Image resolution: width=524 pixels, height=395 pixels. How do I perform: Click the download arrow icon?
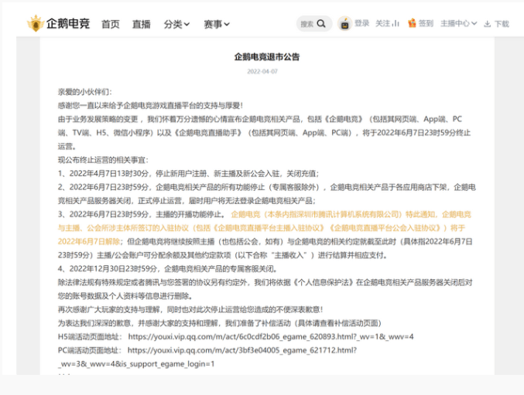tap(488, 24)
